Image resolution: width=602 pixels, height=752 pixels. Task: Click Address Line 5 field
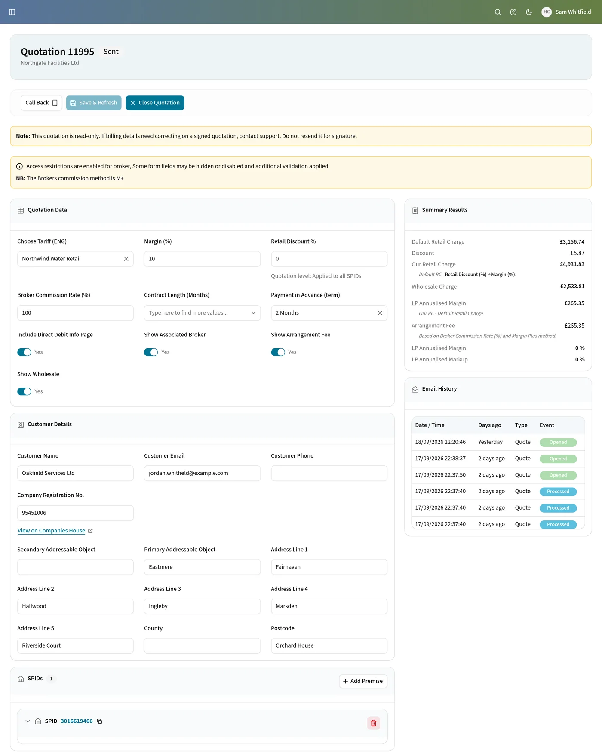point(75,646)
